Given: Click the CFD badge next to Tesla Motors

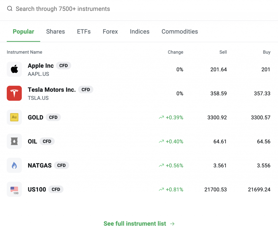Looking at the screenshot, I should click(x=86, y=90).
